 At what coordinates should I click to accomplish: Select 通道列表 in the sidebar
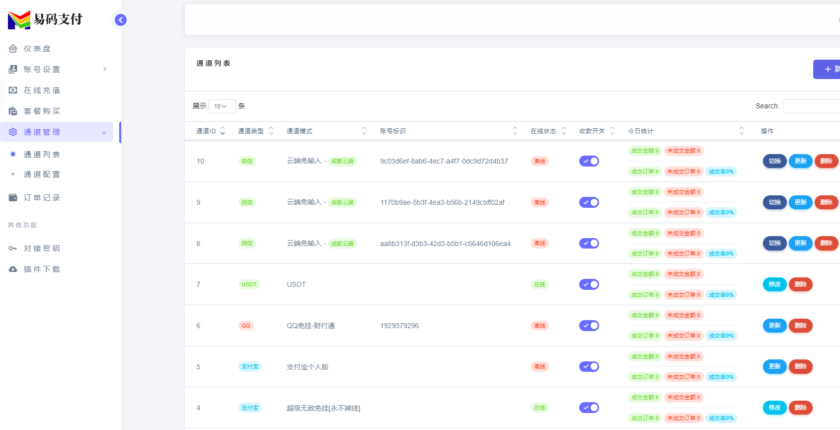[x=42, y=155]
